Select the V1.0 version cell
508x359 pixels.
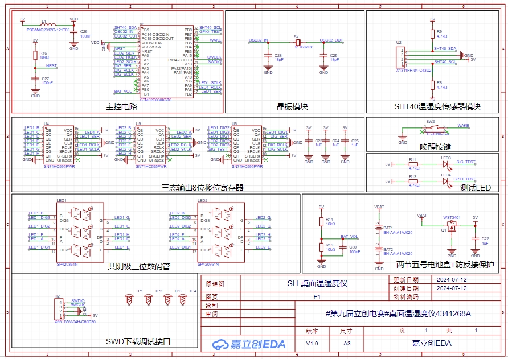[x=312, y=343]
